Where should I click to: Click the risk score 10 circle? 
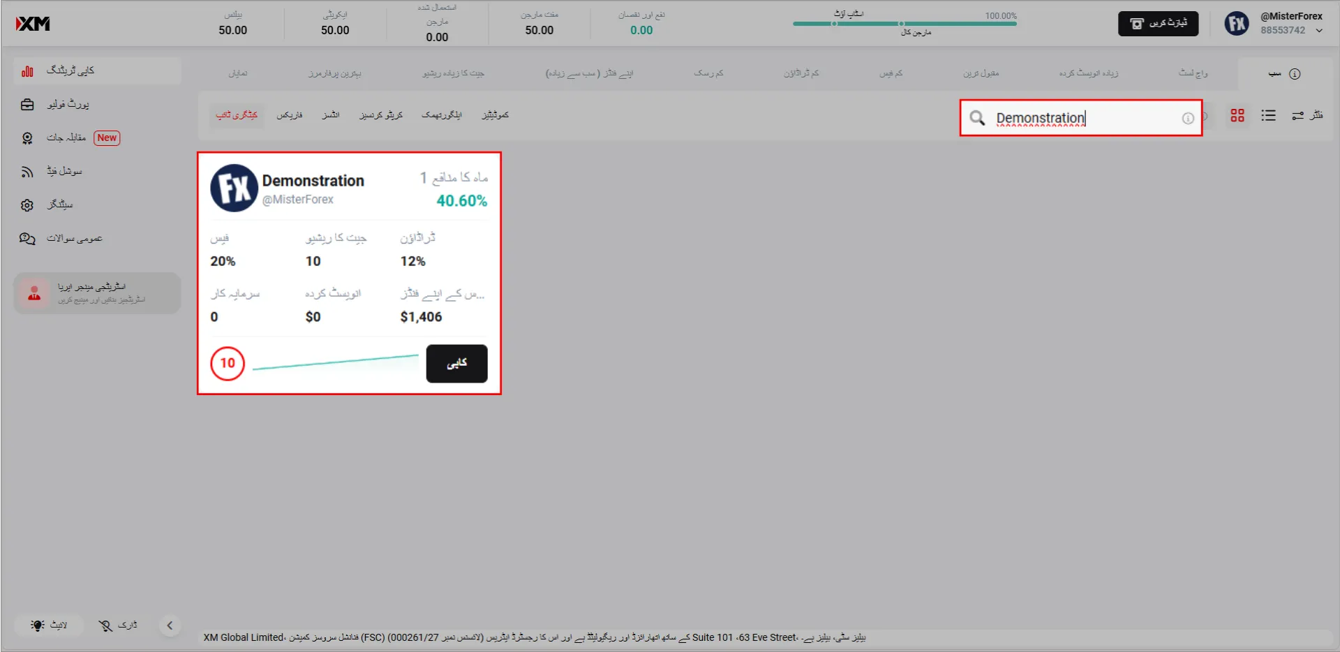coord(228,364)
